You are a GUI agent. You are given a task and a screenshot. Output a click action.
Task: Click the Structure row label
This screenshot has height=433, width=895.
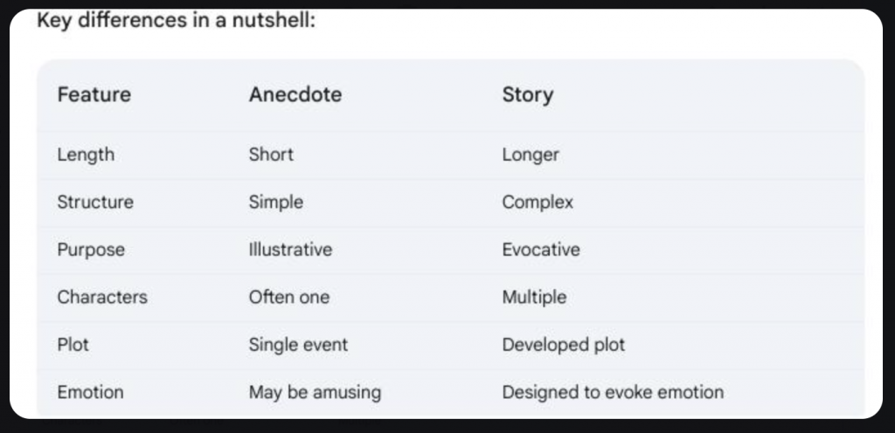(x=95, y=202)
